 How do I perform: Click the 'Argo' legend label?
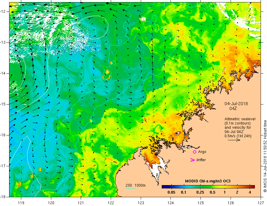202,152
